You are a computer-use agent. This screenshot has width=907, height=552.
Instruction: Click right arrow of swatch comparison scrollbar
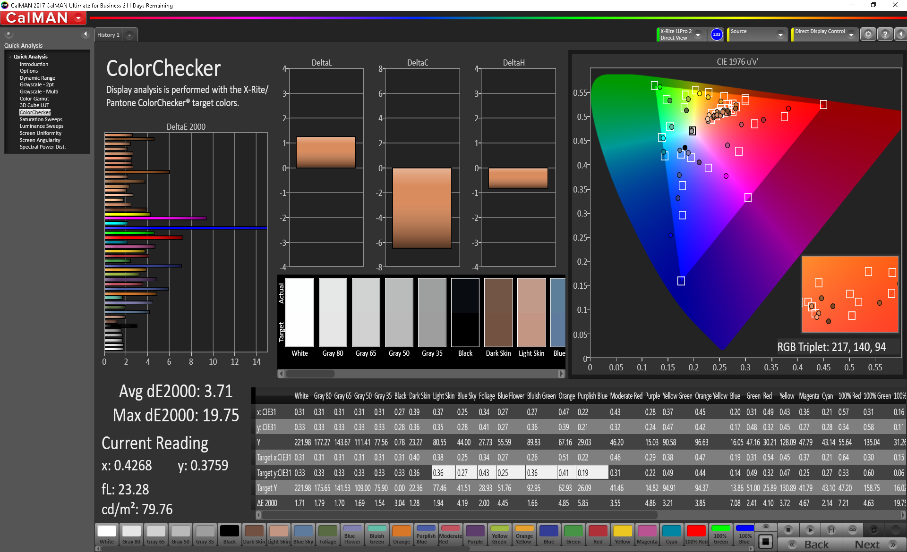point(561,374)
